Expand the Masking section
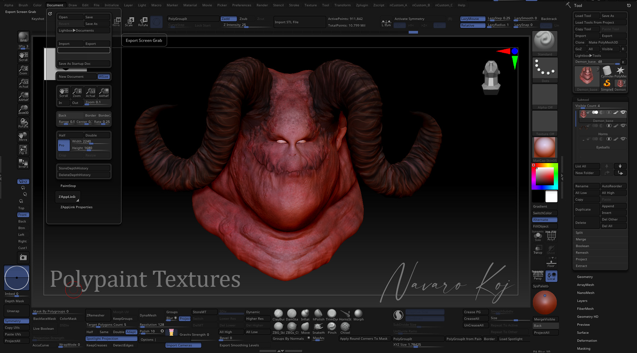Image resolution: width=637 pixels, height=353 pixels. coord(583,349)
